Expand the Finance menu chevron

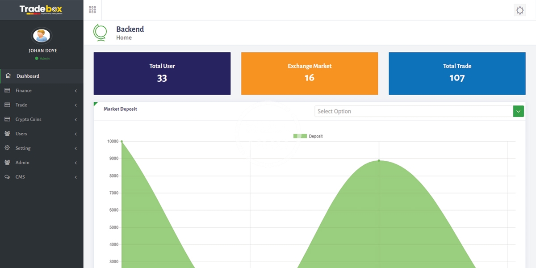pos(76,91)
